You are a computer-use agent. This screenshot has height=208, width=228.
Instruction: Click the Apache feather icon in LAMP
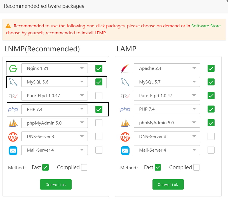125,68
